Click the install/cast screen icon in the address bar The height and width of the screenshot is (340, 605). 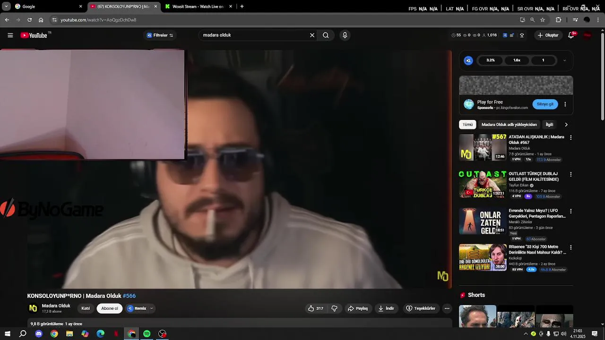point(522,20)
